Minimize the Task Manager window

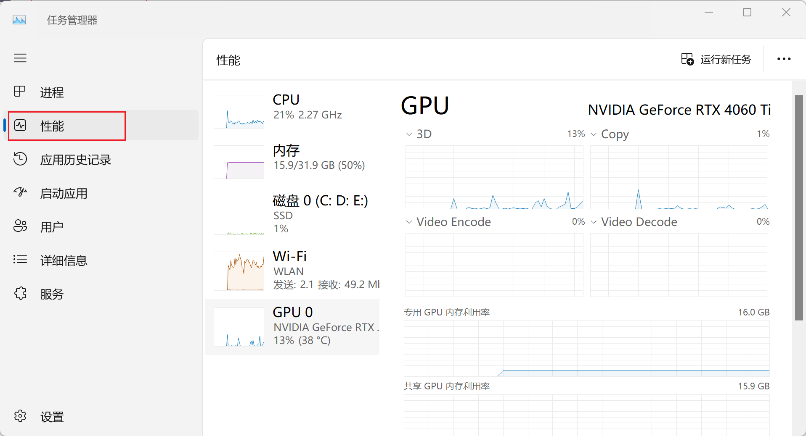(x=709, y=12)
